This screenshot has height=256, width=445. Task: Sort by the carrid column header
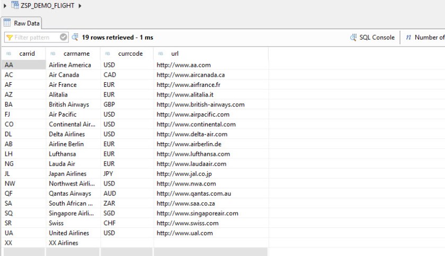(x=23, y=54)
